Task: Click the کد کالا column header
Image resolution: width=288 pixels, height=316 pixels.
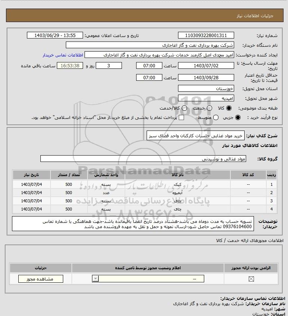Action: pyautogui.click(x=248, y=175)
